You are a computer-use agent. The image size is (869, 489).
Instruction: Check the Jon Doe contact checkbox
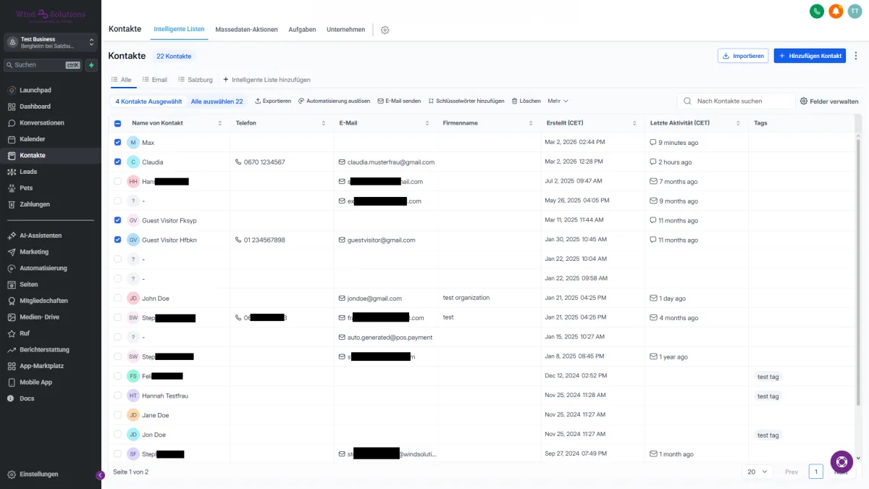118,435
